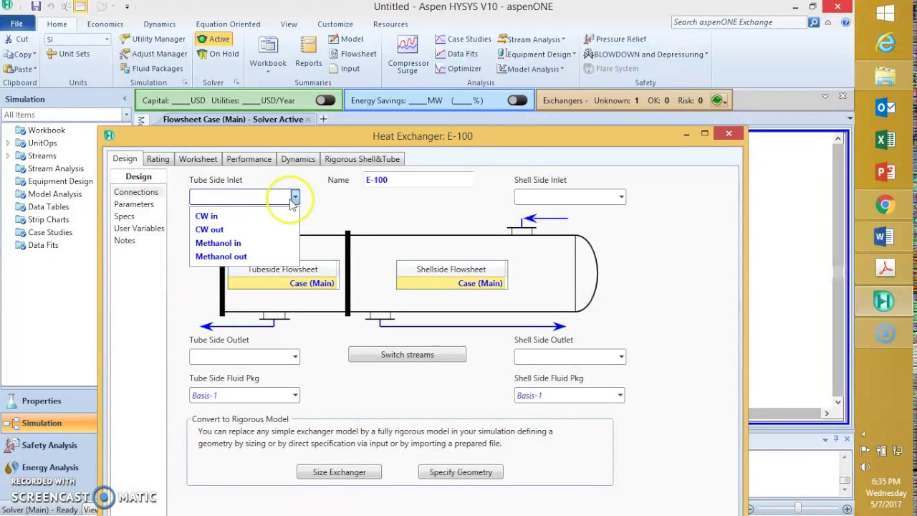917x516 pixels.
Task: Open the Workbook ribbon button
Action: click(x=268, y=52)
